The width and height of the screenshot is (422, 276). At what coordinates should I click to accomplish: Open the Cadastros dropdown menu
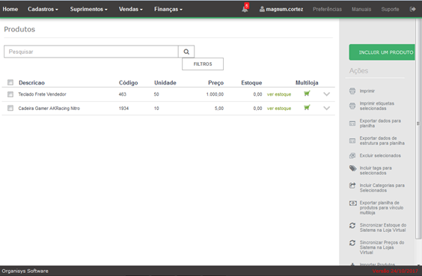43,9
